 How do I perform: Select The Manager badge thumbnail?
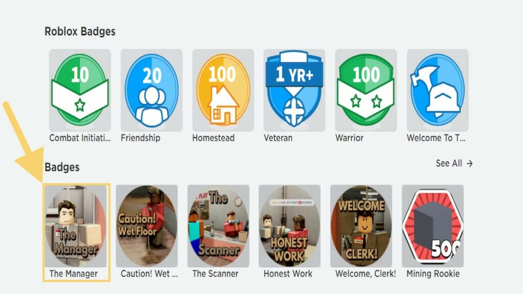[x=76, y=226]
